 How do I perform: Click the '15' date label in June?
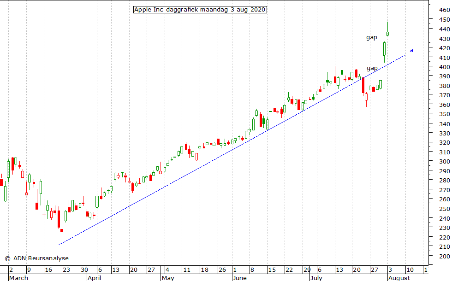point(272,270)
